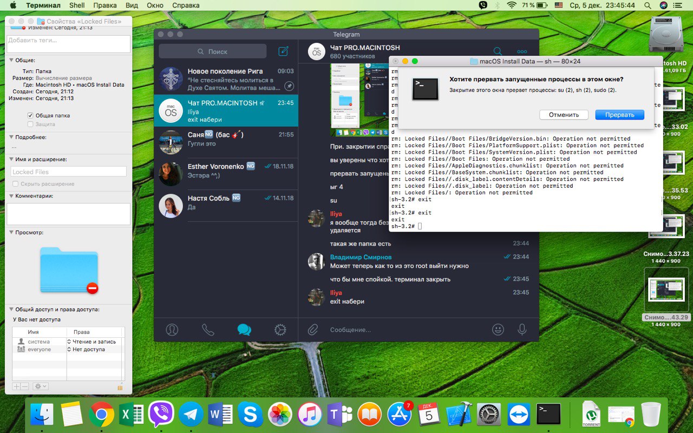Collapse Имя и расширение section
This screenshot has width=693, height=433.
[x=11, y=159]
